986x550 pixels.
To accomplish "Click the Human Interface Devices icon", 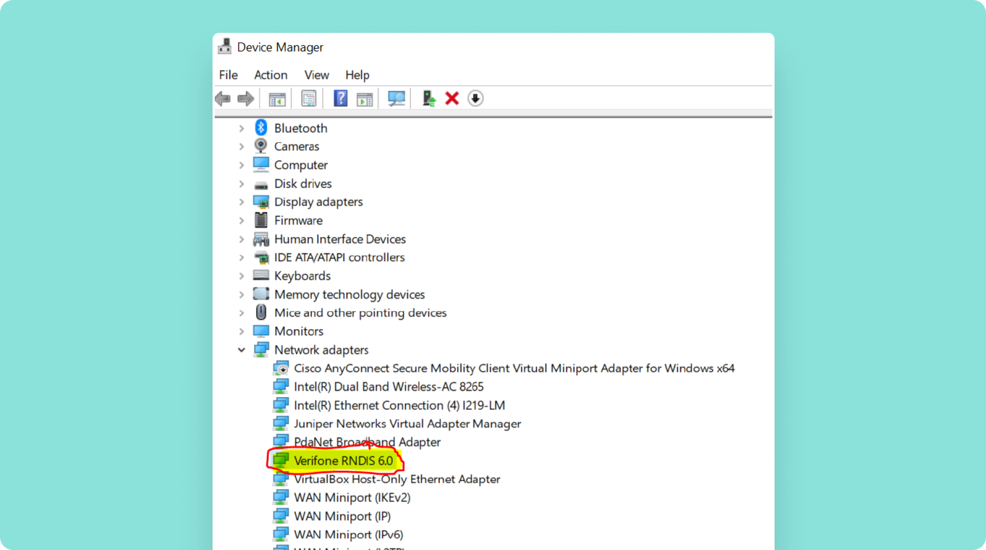I will (261, 239).
